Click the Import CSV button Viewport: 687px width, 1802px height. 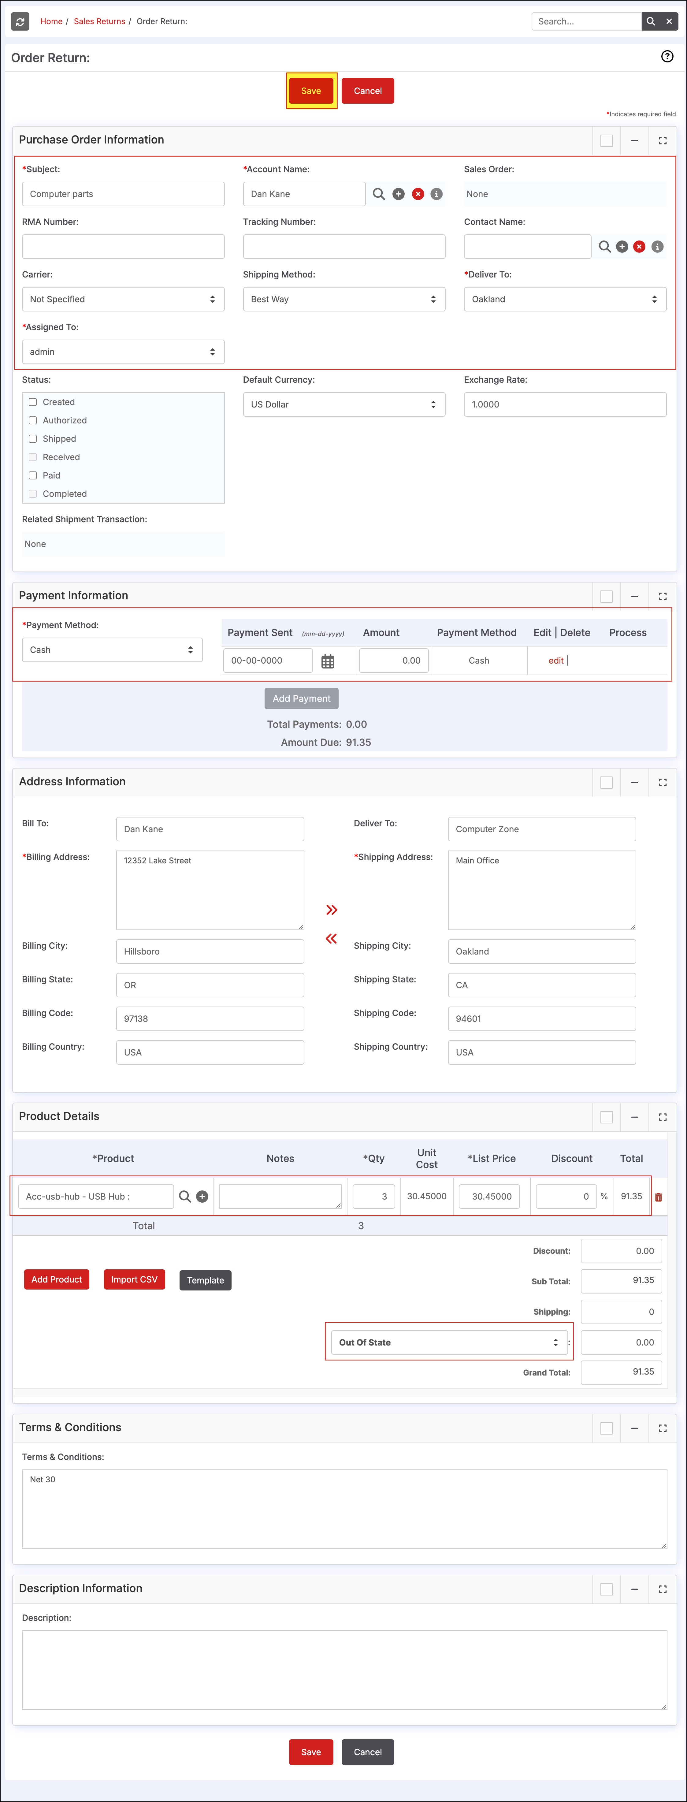coord(134,1279)
